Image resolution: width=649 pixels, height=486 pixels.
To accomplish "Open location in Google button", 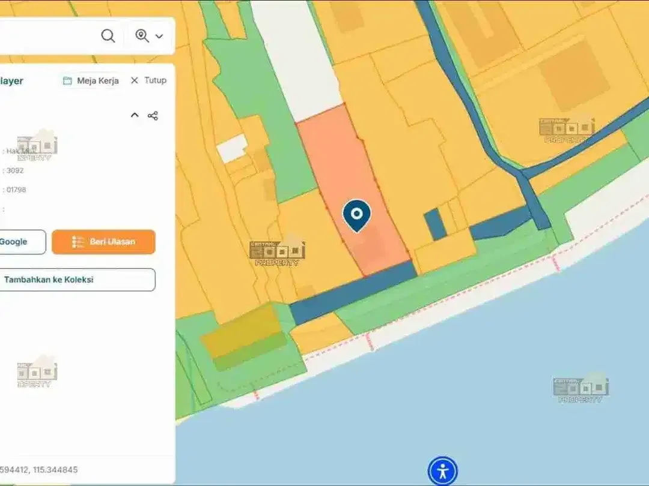I will tap(22, 242).
